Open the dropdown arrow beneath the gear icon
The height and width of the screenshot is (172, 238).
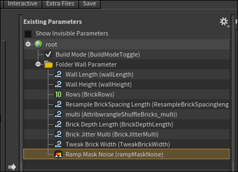point(228,26)
